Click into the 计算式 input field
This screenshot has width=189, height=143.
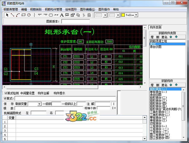point(65,98)
